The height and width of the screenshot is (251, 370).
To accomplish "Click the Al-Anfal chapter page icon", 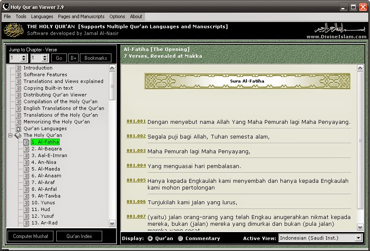I will [26, 190].
